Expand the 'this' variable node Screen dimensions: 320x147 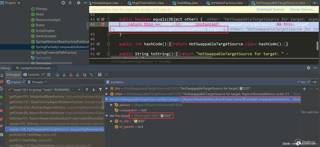click(x=107, y=89)
